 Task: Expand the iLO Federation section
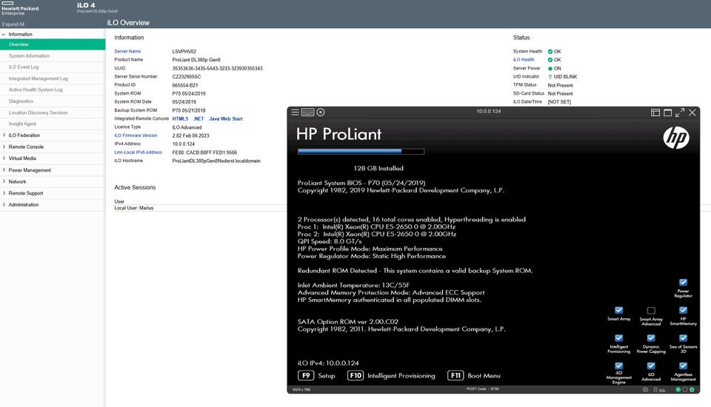click(4, 135)
